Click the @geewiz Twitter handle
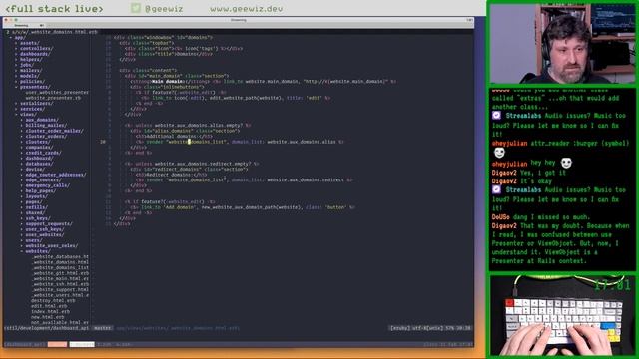The width and height of the screenshot is (639, 359). point(164,9)
